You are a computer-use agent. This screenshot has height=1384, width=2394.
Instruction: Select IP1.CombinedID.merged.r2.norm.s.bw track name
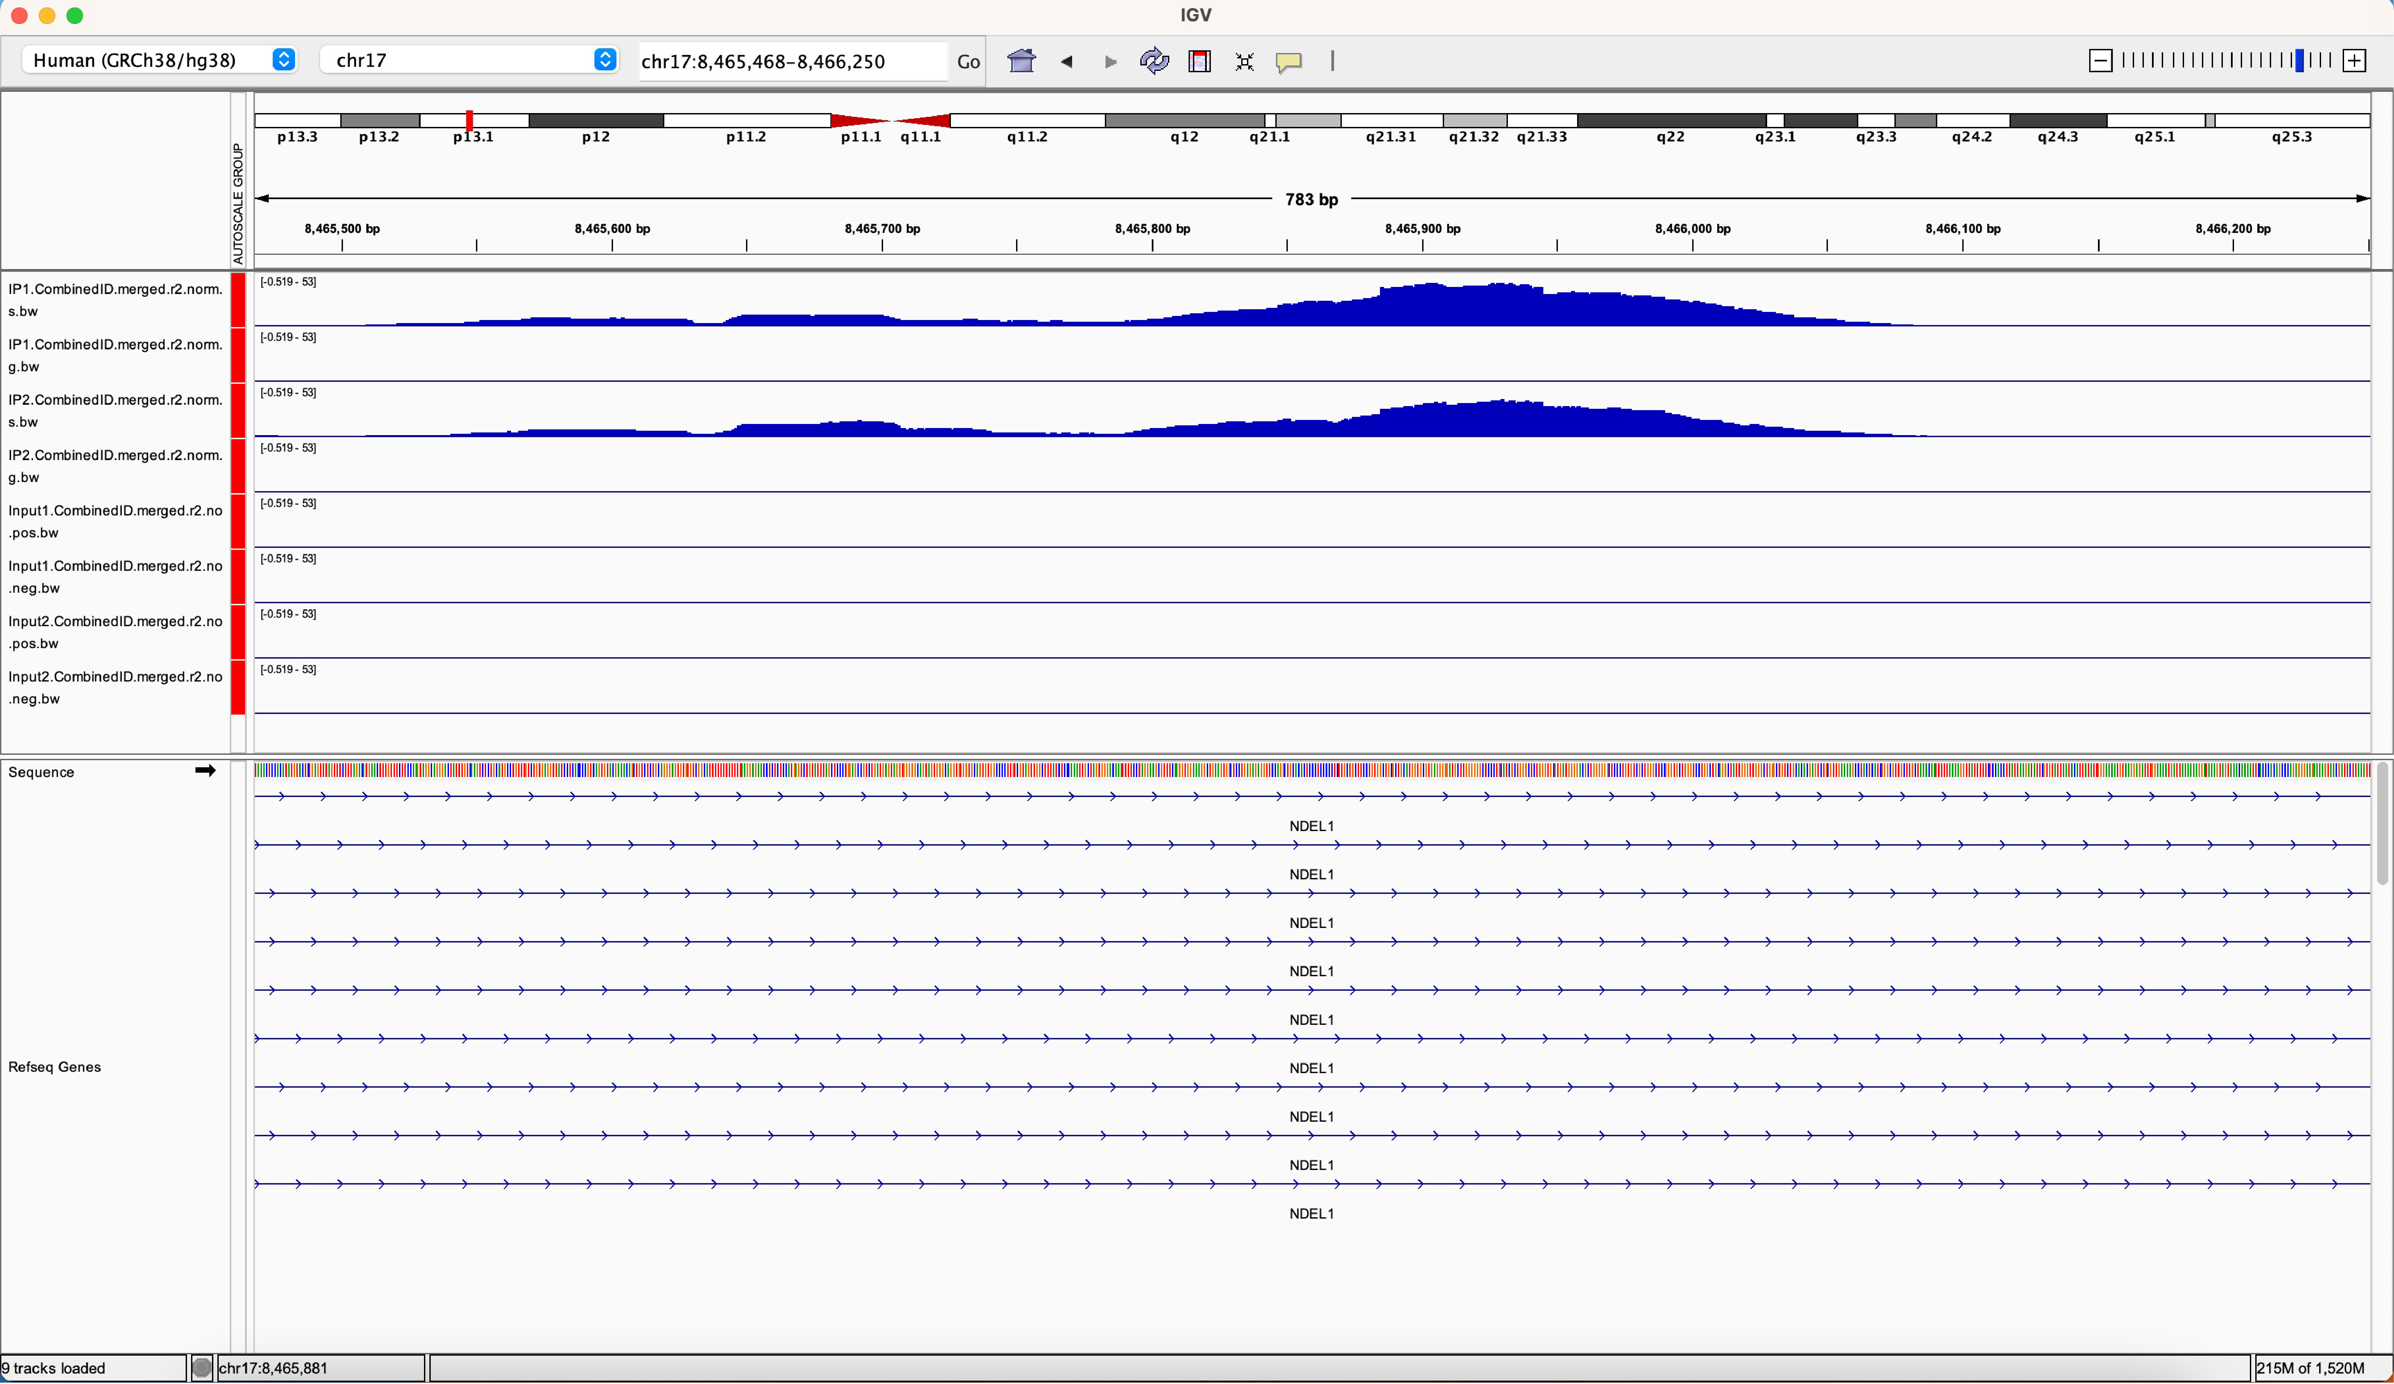tap(116, 300)
